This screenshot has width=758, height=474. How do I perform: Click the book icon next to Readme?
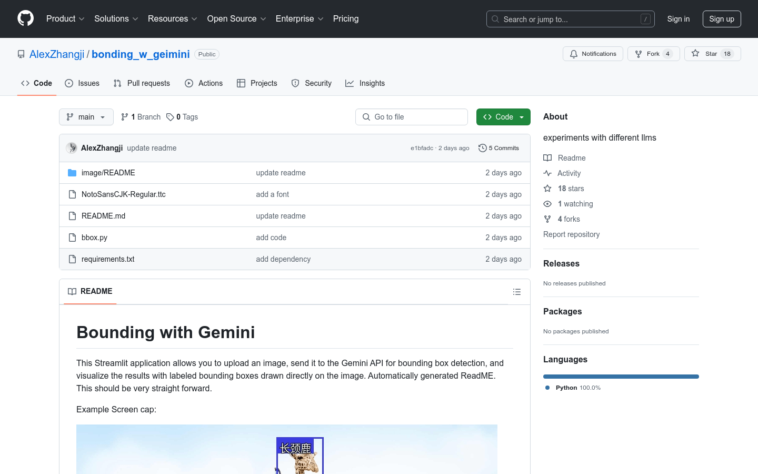(547, 158)
